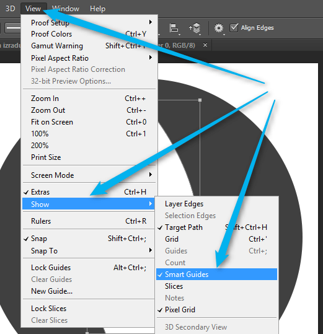Open the gear settings icon
Viewport: 323px width, 334px height.
[x=219, y=28]
